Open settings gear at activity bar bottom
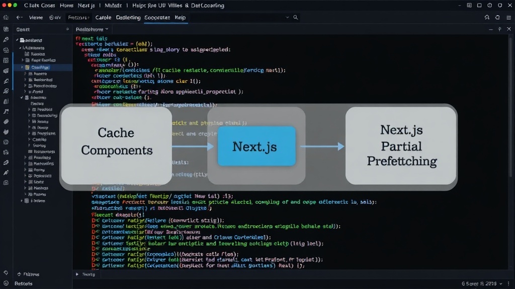The image size is (515, 289). point(6,272)
